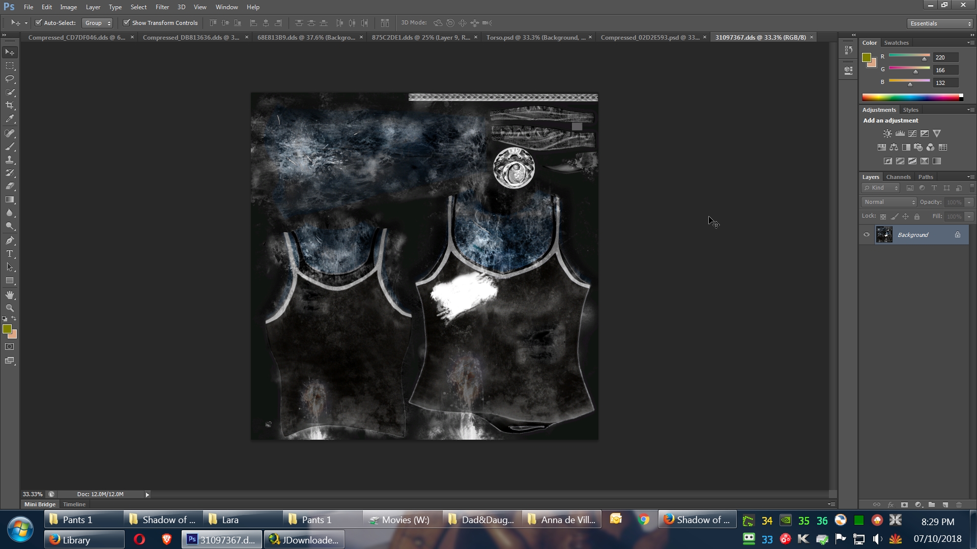Select the Clone Stamp tool
This screenshot has height=549, width=977.
pos(10,160)
